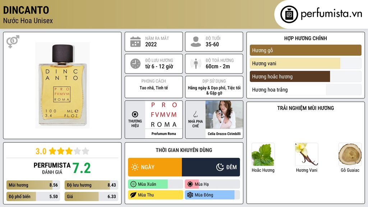Click the leaf icon for Mùa Thu
The width and height of the screenshot is (368, 207).
133,195
